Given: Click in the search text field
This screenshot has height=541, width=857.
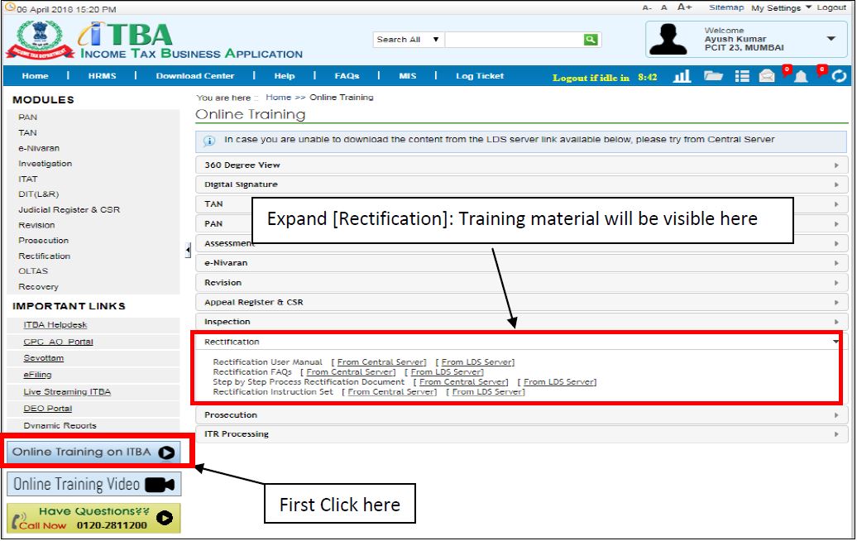Looking at the screenshot, I should click(513, 39).
